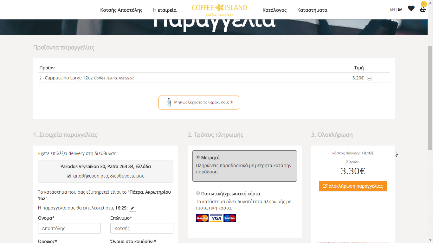Click the water bottle icon
Viewport: 433px width, 243px height.
169,102
